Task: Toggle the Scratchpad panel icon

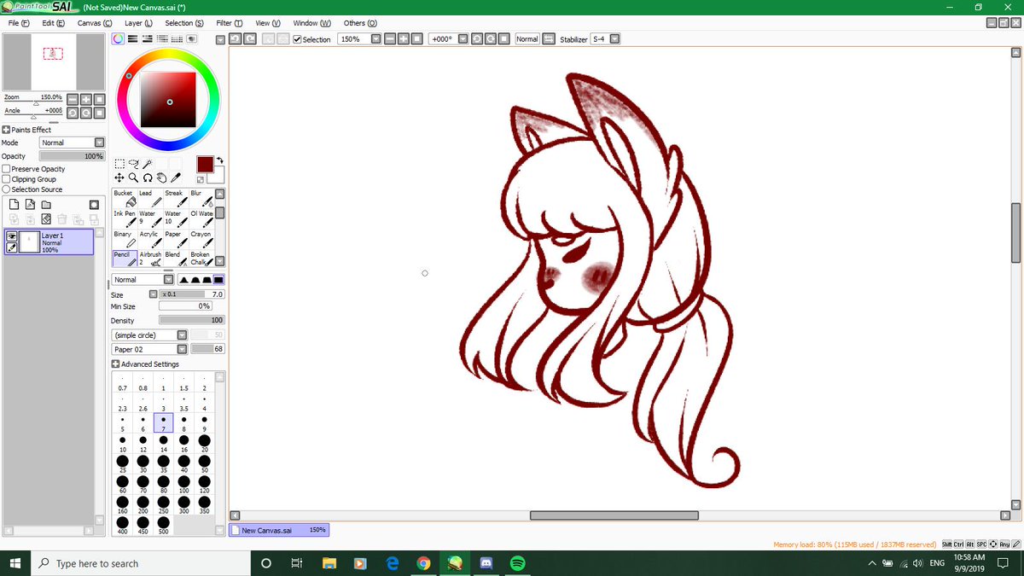Action: click(x=192, y=38)
